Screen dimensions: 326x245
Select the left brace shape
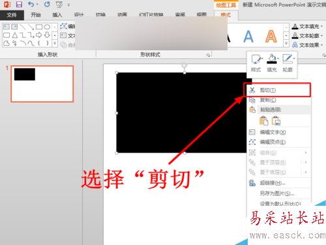[x=39, y=43]
